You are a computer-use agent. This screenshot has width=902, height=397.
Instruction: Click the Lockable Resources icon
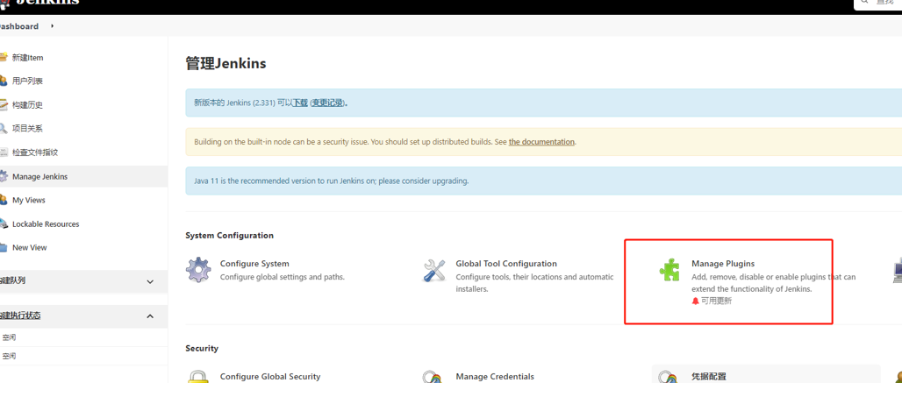3,224
